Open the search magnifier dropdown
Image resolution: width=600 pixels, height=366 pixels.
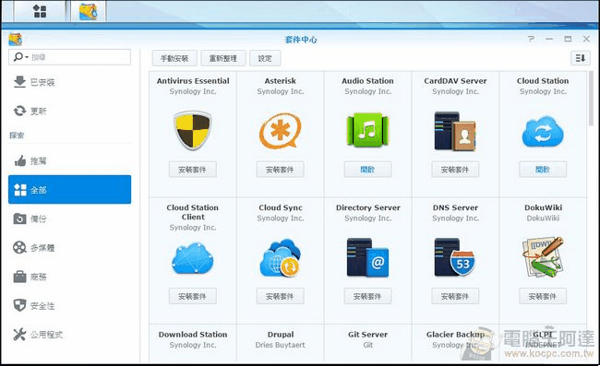coord(20,57)
